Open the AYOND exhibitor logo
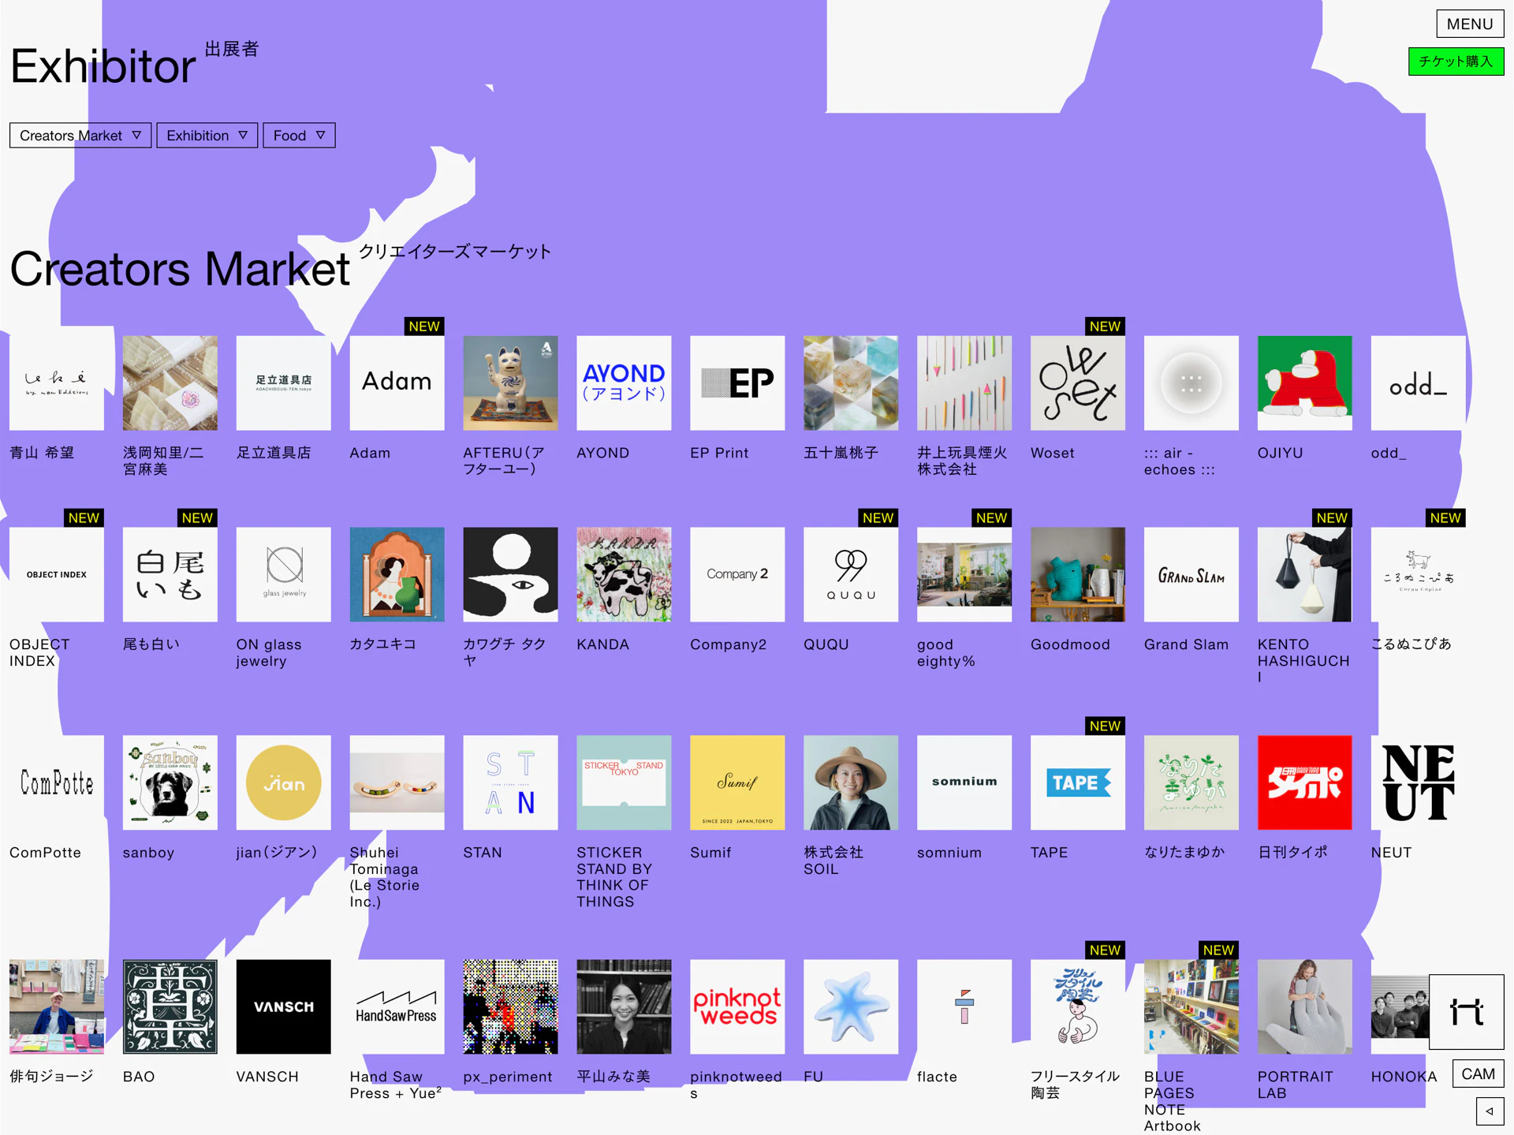The height and width of the screenshot is (1135, 1514). pos(623,383)
